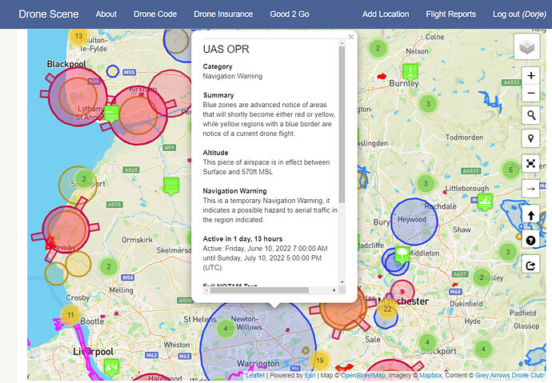This screenshot has width=552, height=383.
Task: Expand the green cluster 2 near Melling
Action: click(x=109, y=266)
